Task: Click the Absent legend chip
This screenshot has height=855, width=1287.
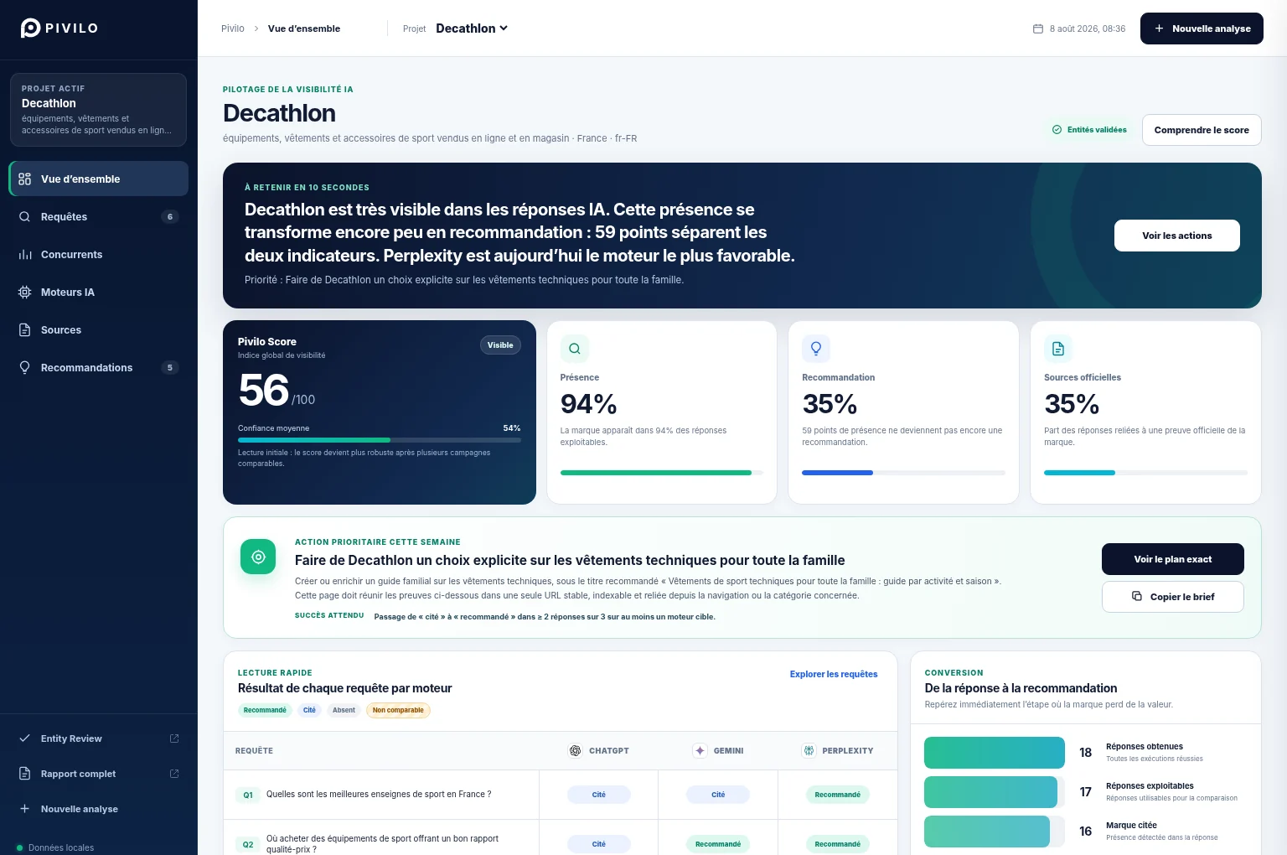Action: click(344, 710)
